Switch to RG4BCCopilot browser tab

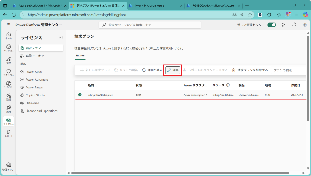(x=214, y=5)
